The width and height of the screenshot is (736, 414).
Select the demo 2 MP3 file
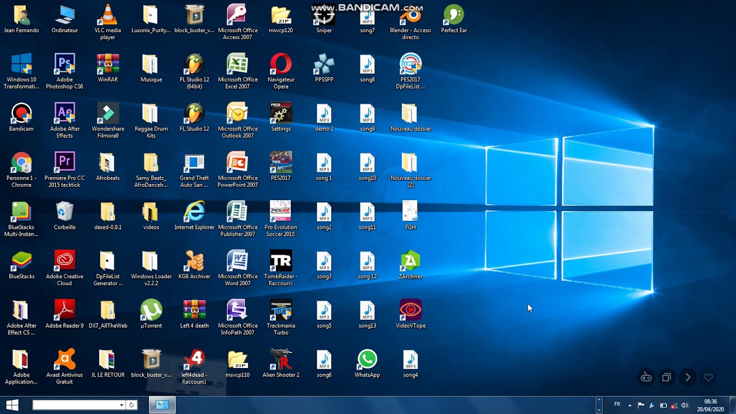(x=324, y=117)
